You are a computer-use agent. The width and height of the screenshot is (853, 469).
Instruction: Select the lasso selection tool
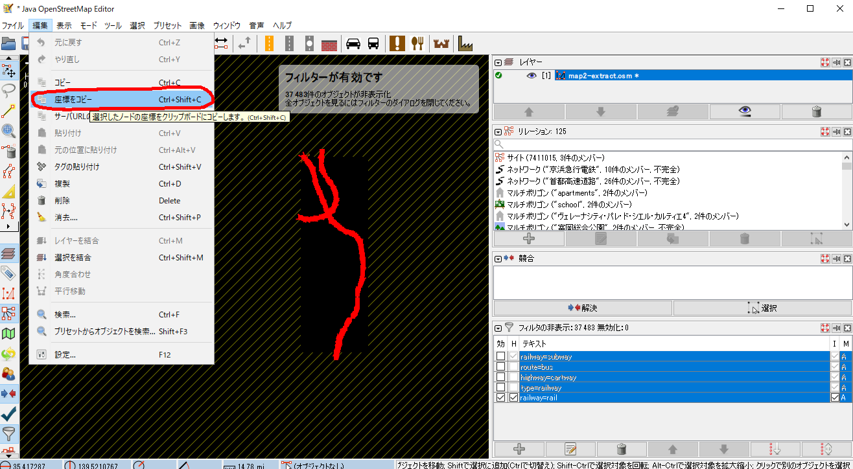(x=9, y=89)
